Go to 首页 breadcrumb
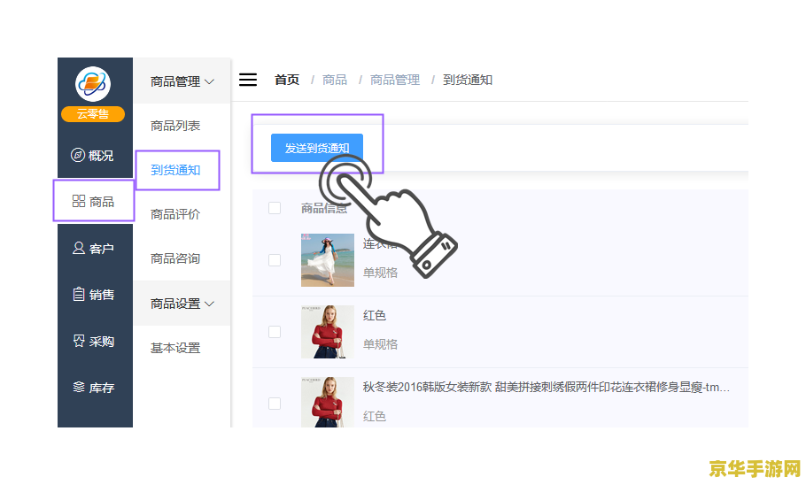Viewport: 806px width, 485px height. click(287, 80)
